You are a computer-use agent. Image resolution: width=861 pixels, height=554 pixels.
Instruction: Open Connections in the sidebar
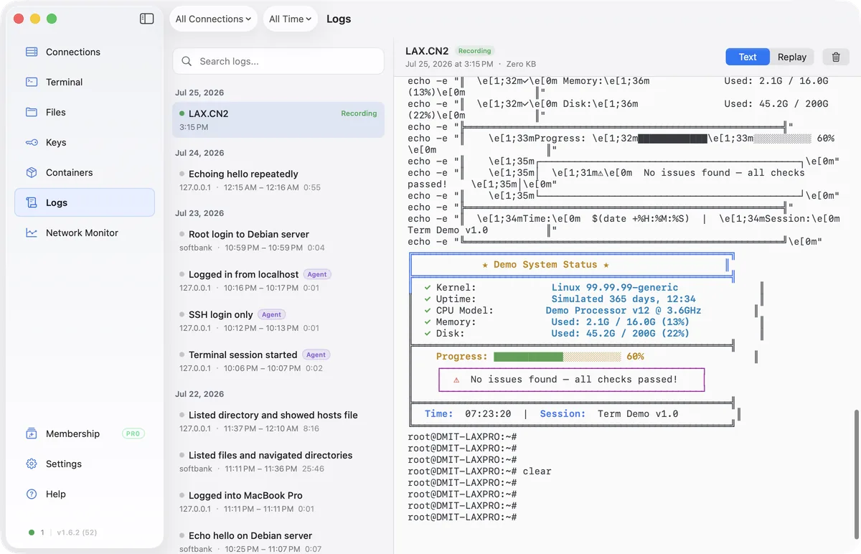coord(85,52)
